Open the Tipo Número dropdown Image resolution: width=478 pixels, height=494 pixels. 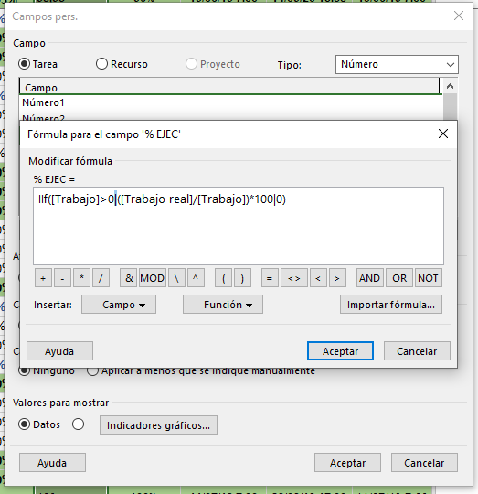pyautogui.click(x=397, y=64)
